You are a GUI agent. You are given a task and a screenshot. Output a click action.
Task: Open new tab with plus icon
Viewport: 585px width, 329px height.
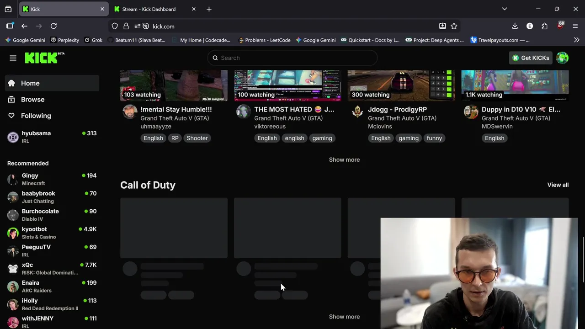point(209,9)
